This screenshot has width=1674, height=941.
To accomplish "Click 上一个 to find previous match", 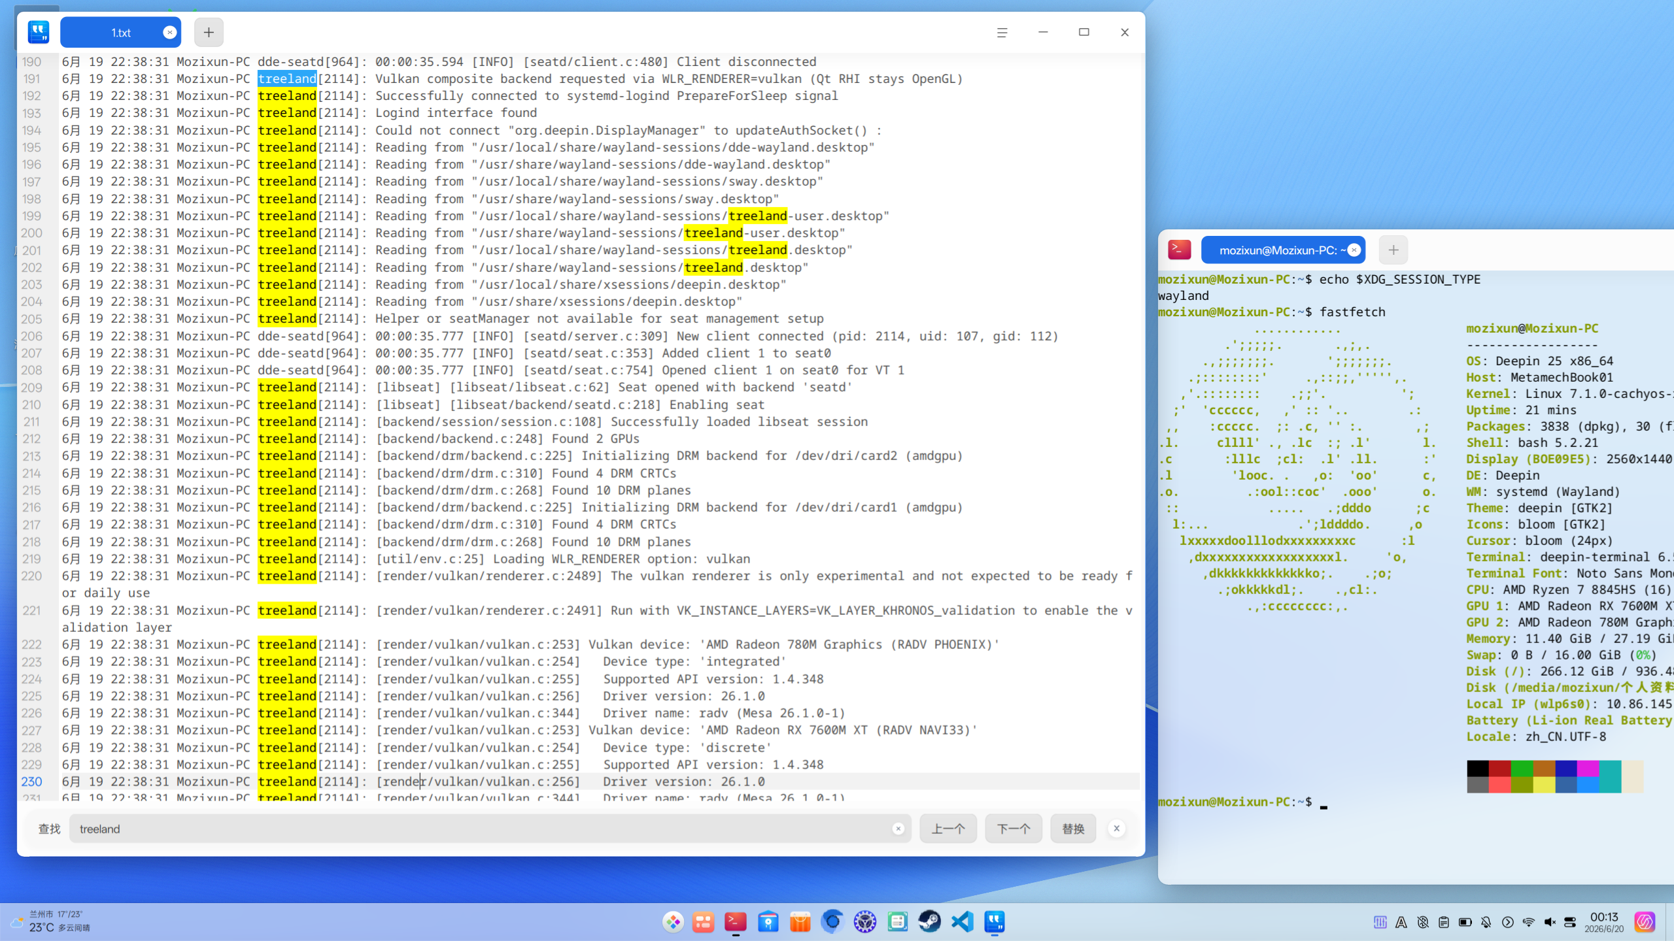I will pyautogui.click(x=948, y=829).
